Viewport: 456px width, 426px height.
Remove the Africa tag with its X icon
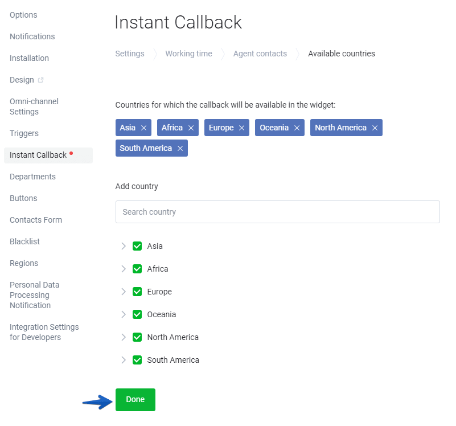tap(191, 128)
